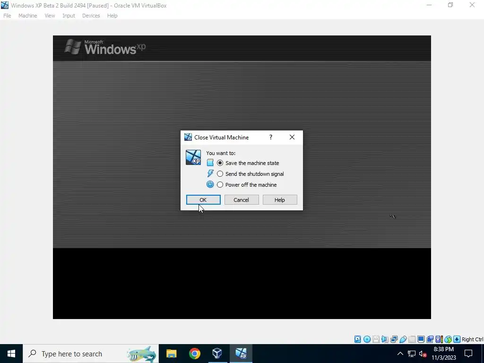Click the CPU virtualization status icon

click(x=439, y=339)
